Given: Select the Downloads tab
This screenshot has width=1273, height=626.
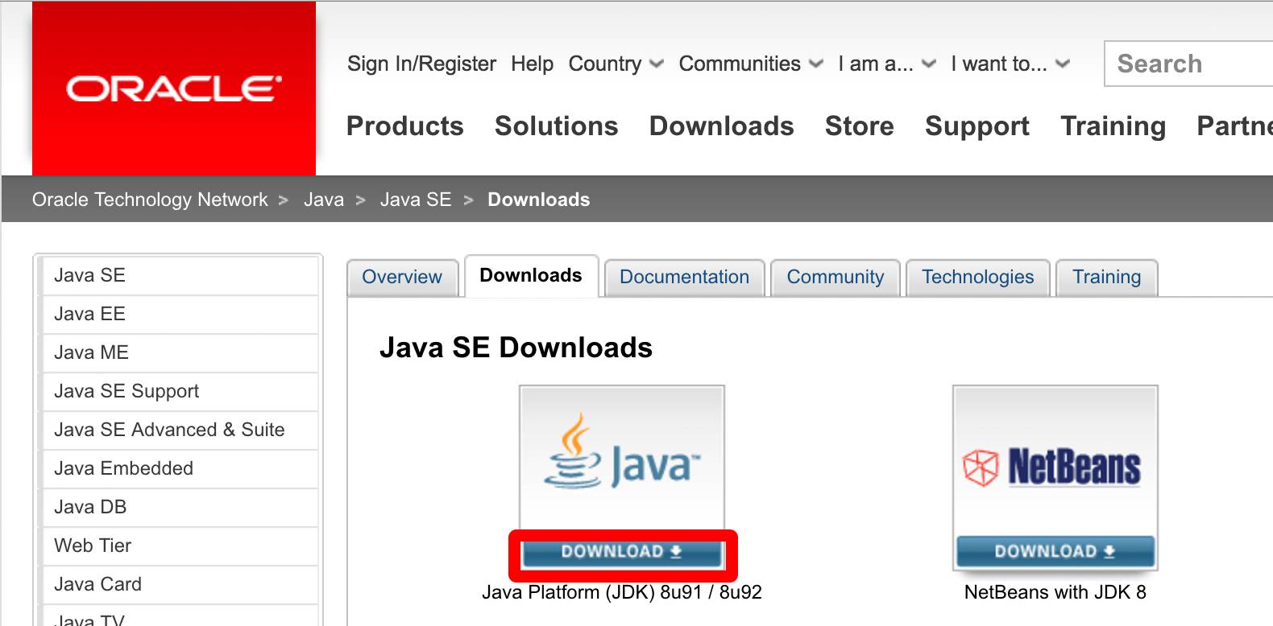Looking at the screenshot, I should click(x=531, y=276).
